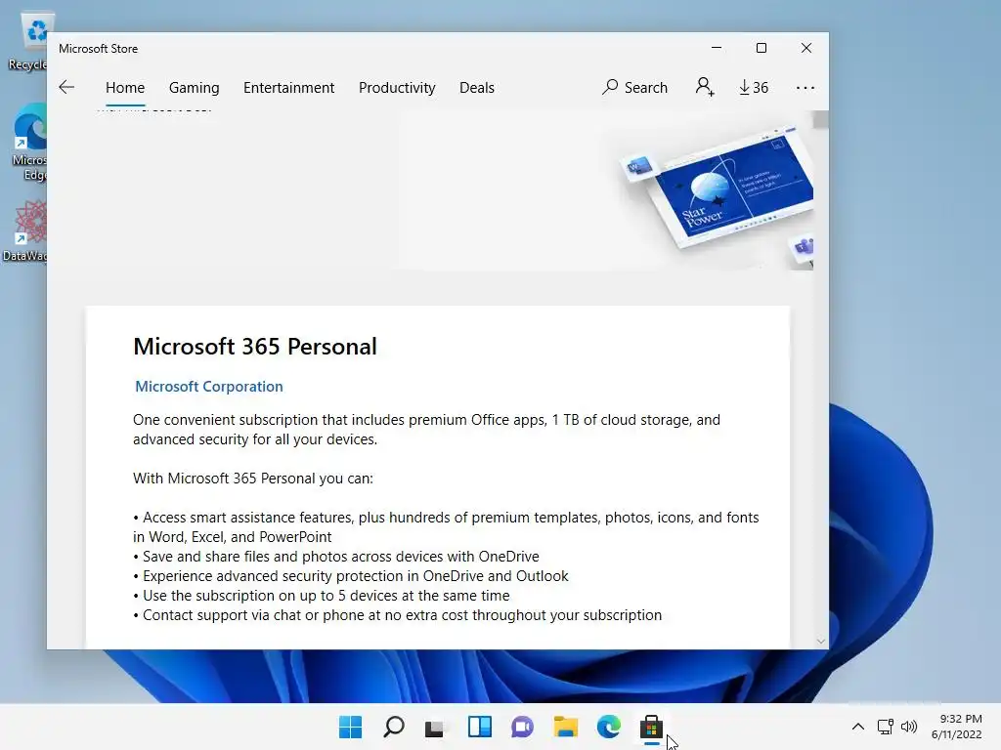Select the DataWag desktop shortcut
The image size is (1001, 750).
[x=25, y=230]
